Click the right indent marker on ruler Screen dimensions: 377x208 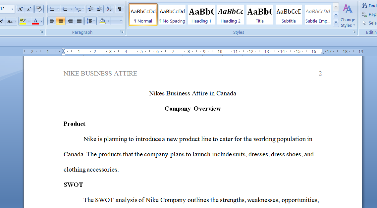(322, 53)
